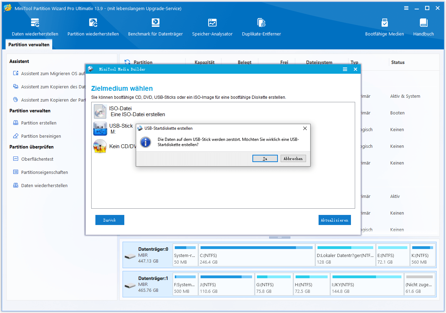This screenshot has width=446, height=313.
Task: Click the Datenträger:0 disk icon
Action: [x=130, y=257]
